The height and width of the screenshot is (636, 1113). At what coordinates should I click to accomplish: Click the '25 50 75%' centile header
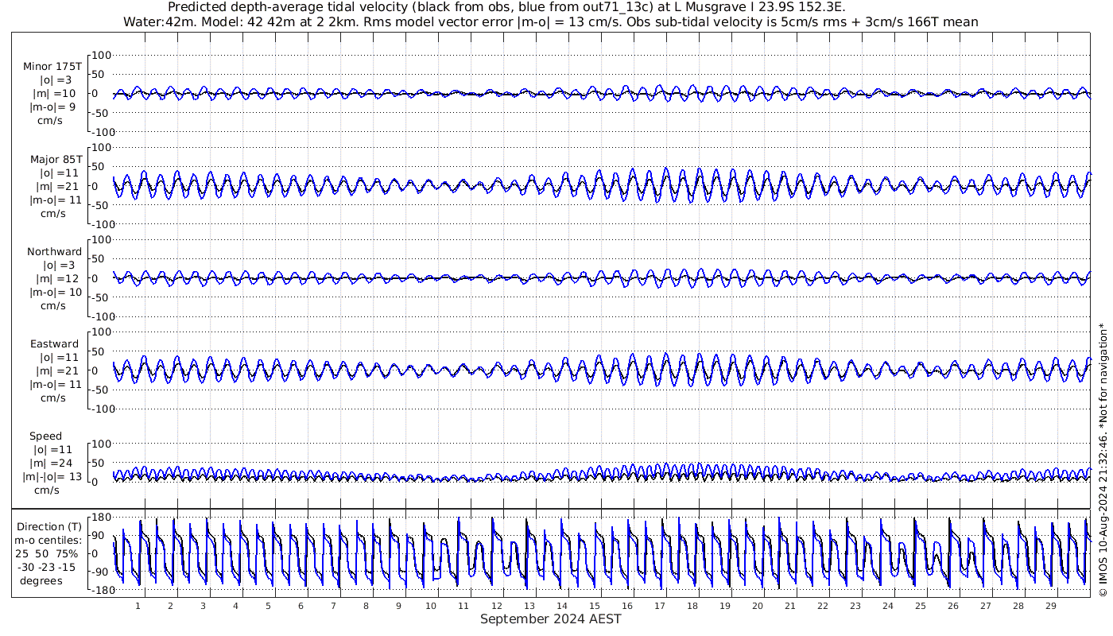(46, 554)
